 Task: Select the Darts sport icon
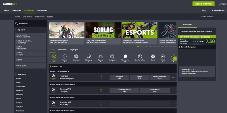[153, 56]
